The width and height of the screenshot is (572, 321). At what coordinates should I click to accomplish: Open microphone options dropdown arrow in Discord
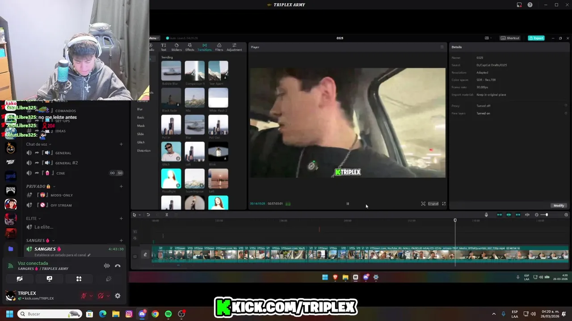[x=91, y=296]
